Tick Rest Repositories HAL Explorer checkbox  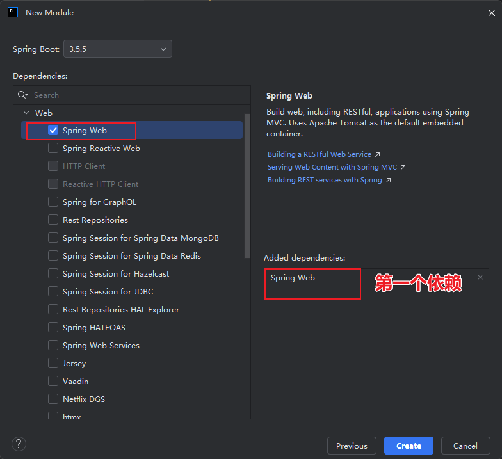tap(53, 310)
